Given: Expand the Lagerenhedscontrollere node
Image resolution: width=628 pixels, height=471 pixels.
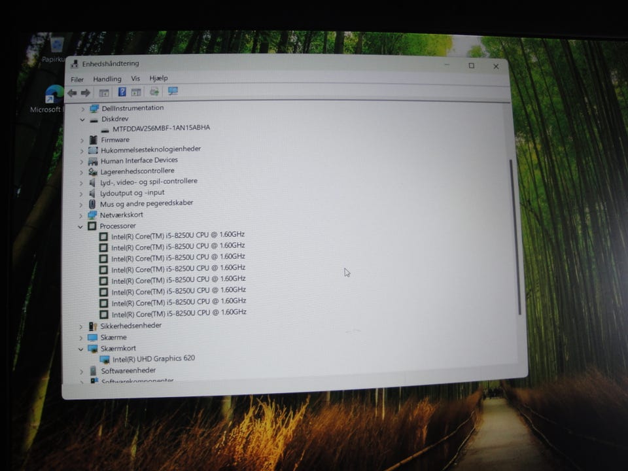Looking at the screenshot, I should [x=82, y=173].
